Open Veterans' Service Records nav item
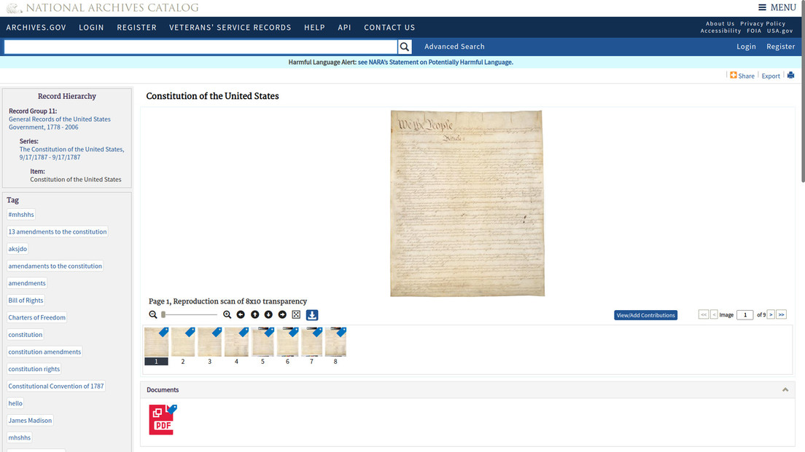Screen dimensions: 805x452 (x=230, y=28)
